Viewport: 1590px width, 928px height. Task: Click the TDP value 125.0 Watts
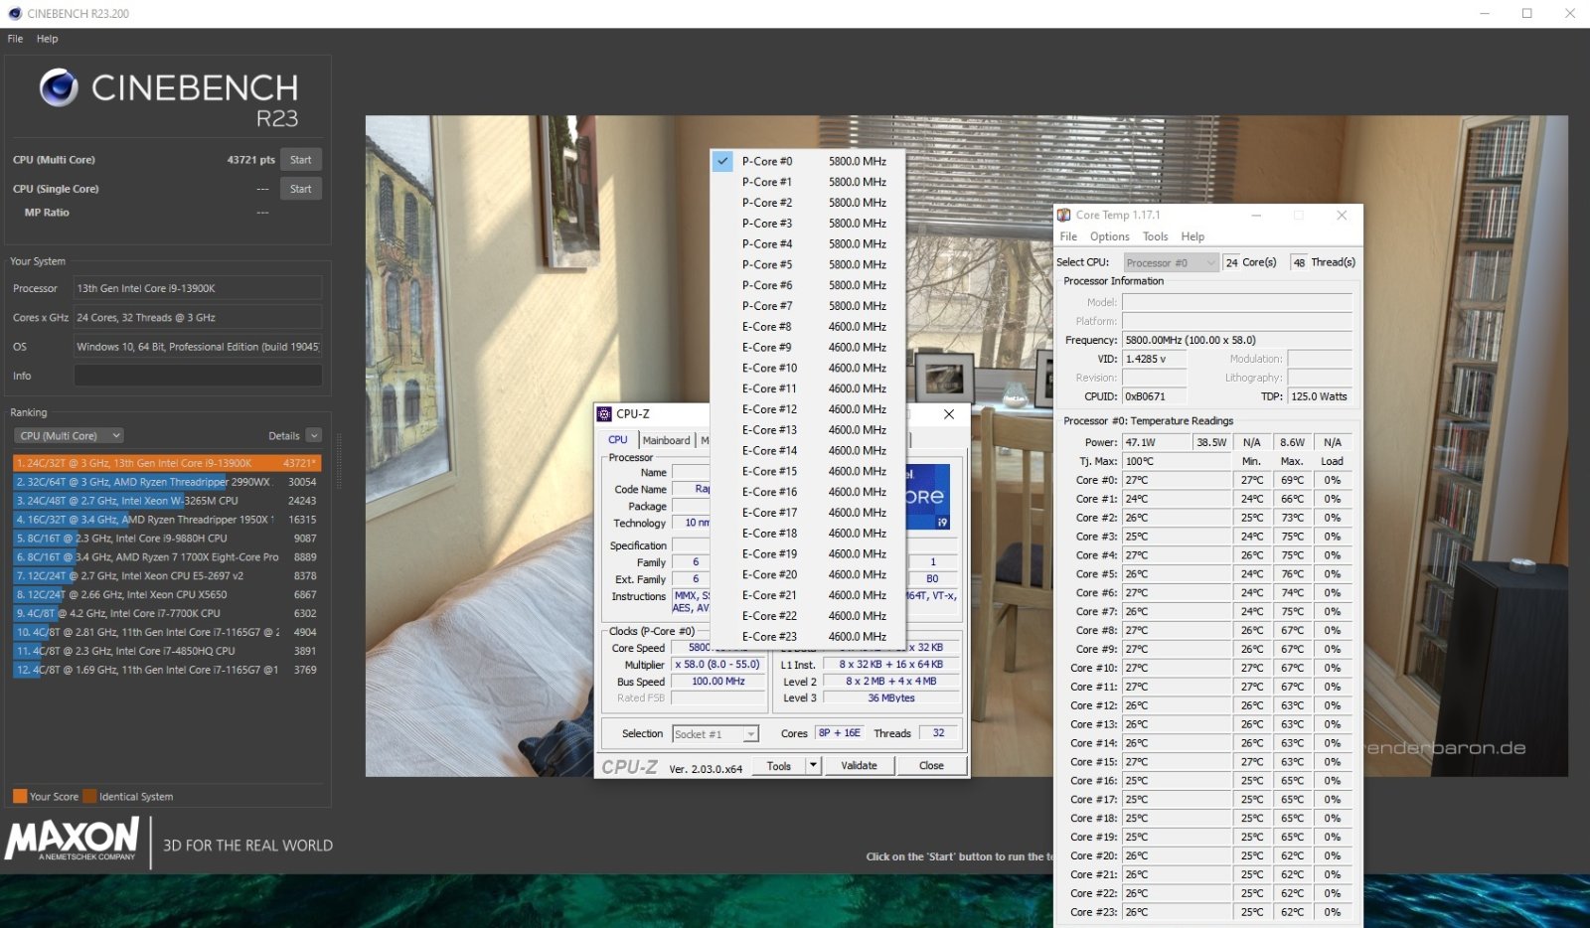(1321, 396)
